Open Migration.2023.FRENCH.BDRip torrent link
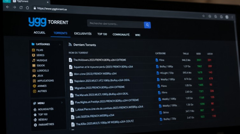The width and height of the screenshot is (240, 134). point(99,88)
